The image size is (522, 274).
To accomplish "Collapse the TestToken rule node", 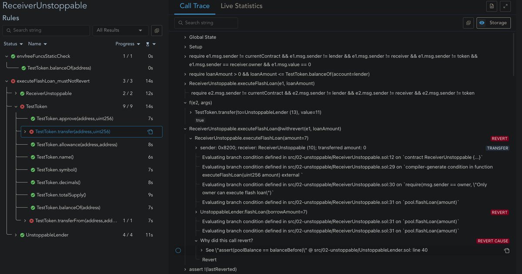I will 16,106.
